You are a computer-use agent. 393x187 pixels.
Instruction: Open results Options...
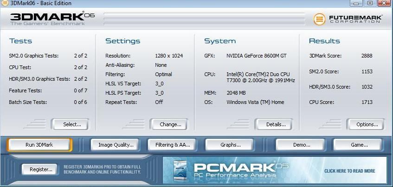click(366, 124)
